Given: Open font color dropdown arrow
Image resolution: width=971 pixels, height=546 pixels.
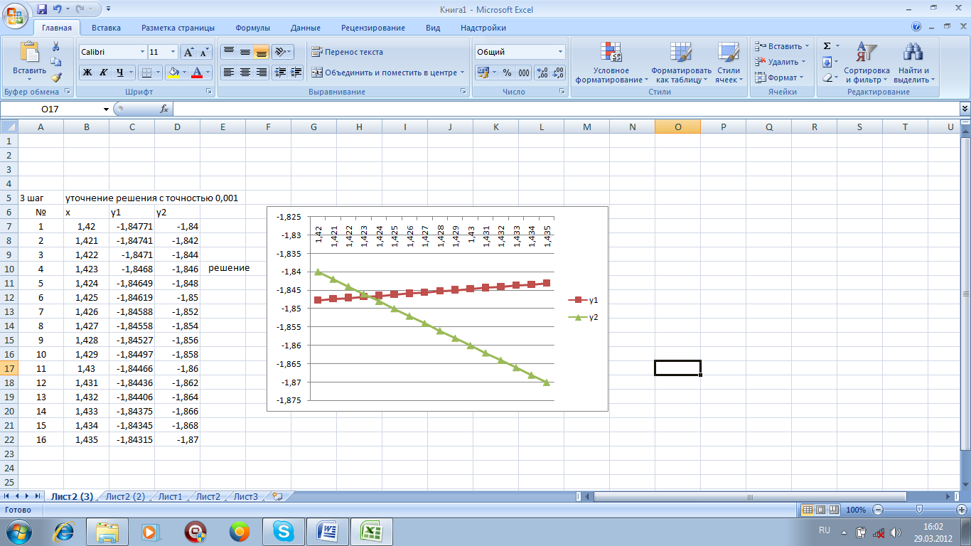Looking at the screenshot, I should point(208,73).
